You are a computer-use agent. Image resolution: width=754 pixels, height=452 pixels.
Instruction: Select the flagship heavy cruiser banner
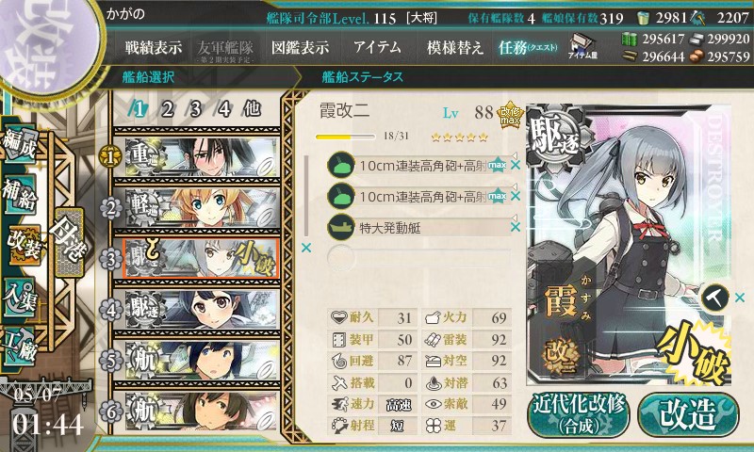pos(202,157)
